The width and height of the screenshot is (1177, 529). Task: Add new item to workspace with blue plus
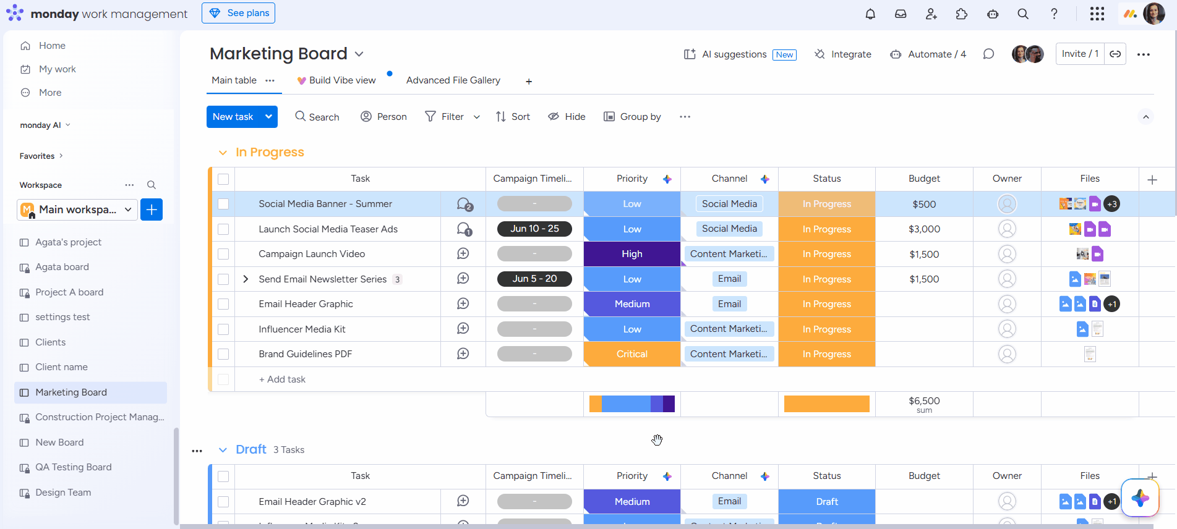(152, 209)
